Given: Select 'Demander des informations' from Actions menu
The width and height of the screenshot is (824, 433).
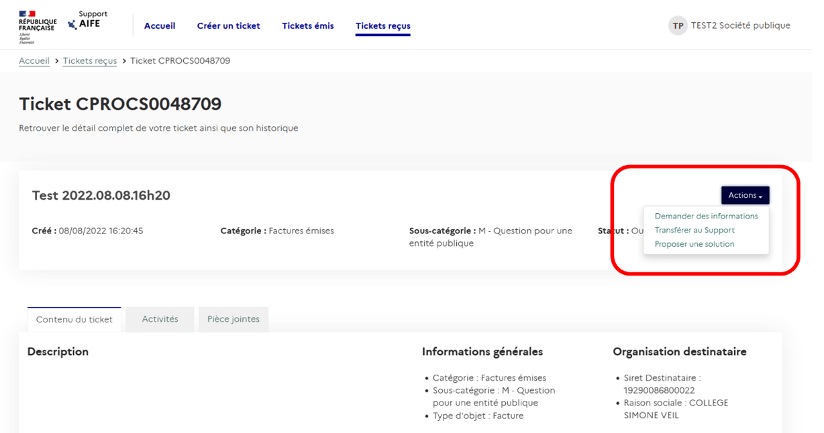Looking at the screenshot, I should point(705,216).
